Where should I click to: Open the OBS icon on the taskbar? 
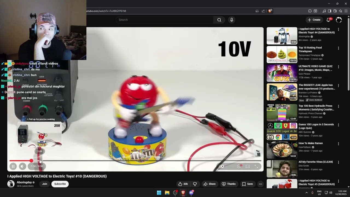(x=175, y=193)
